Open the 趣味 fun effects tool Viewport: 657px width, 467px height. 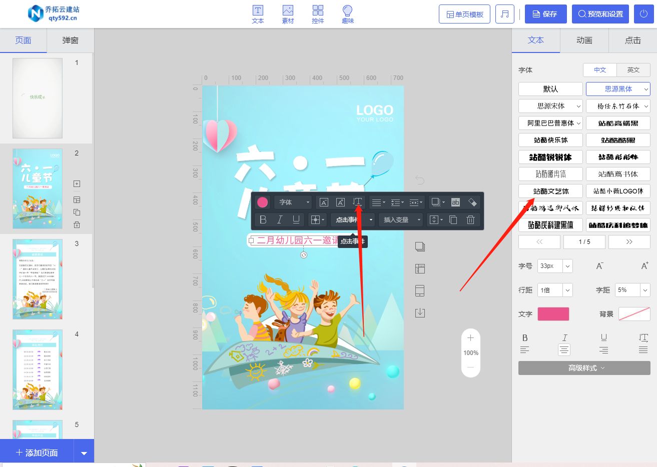[x=348, y=14]
